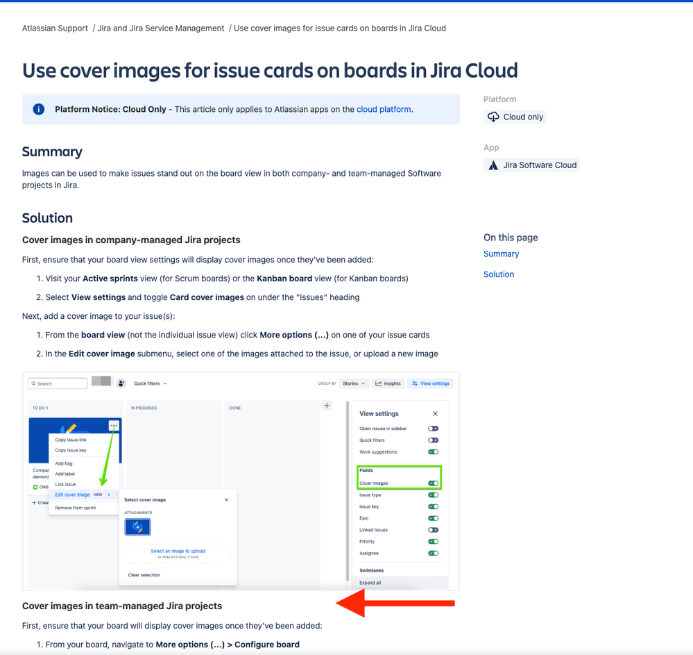This screenshot has width=693, height=655.
Task: Choose Remove from sprint menu item
Action: (x=75, y=508)
